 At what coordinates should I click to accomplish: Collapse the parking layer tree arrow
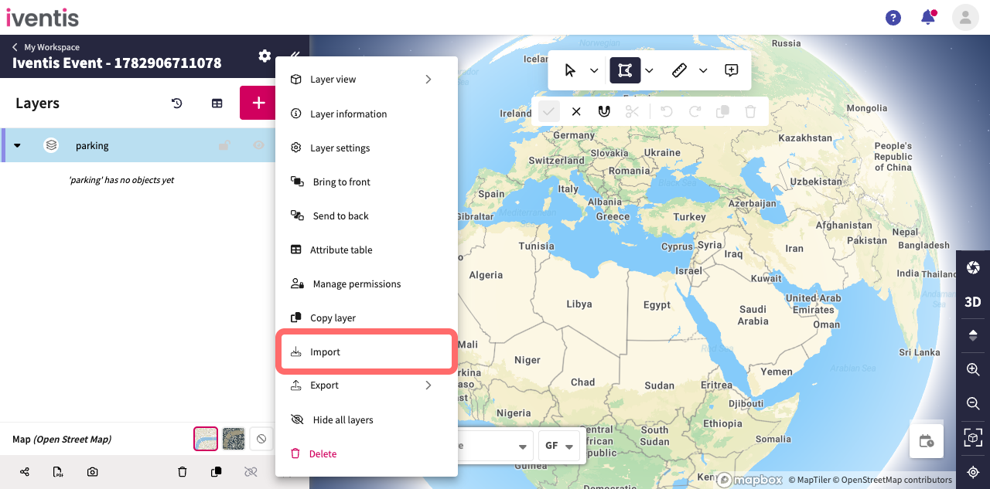click(17, 145)
